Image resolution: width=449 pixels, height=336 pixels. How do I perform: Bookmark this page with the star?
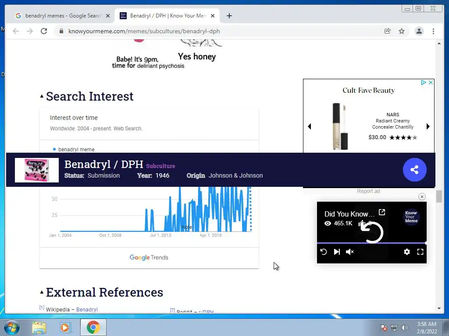402,31
